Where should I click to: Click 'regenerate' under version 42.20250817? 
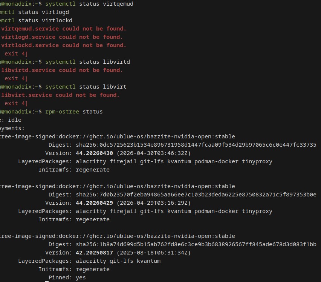93,269
